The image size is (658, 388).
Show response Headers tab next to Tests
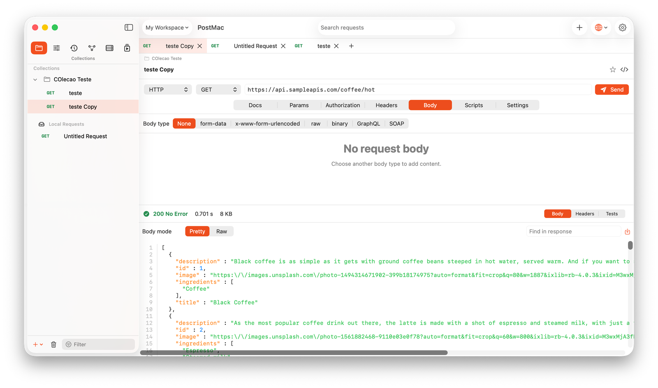pos(585,214)
